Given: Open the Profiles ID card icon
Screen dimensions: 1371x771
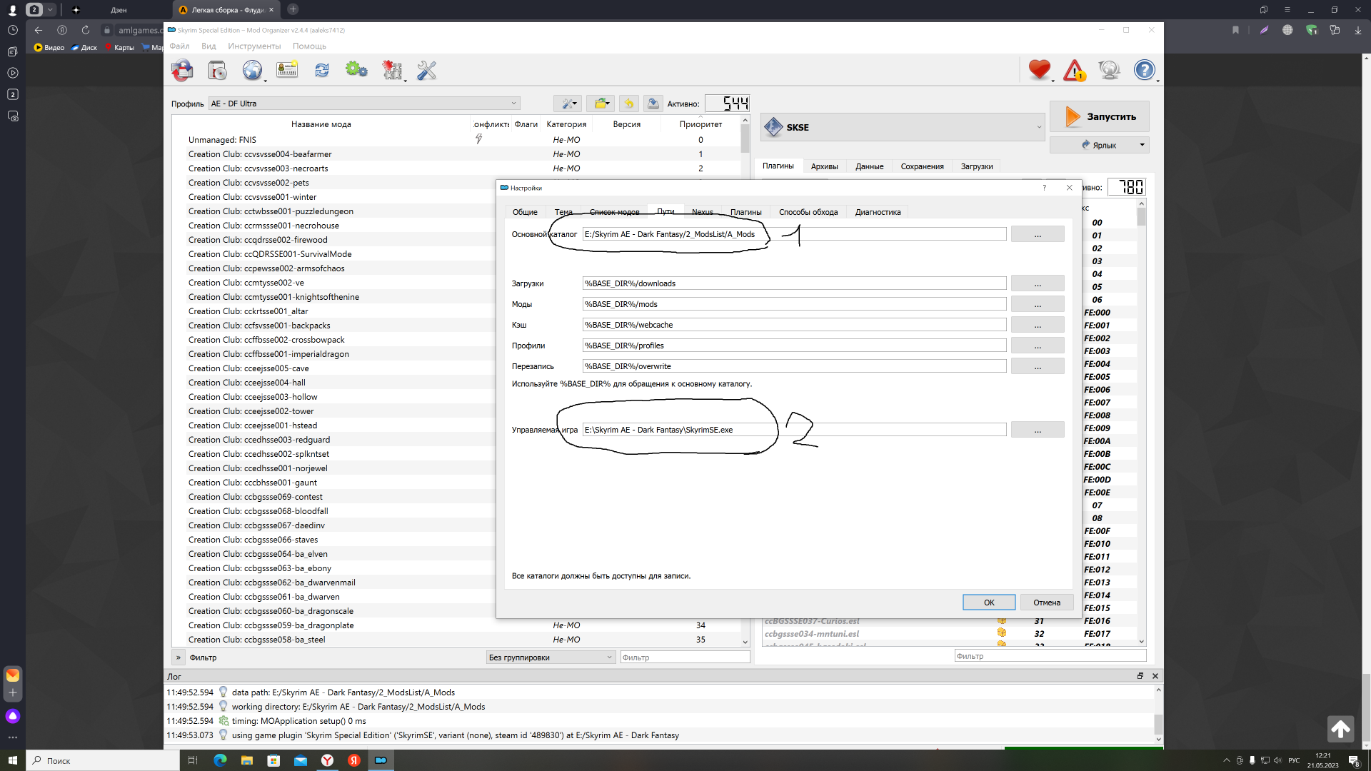Looking at the screenshot, I should (x=287, y=70).
